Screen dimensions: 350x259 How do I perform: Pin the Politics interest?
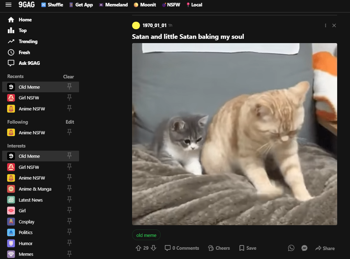point(69,232)
